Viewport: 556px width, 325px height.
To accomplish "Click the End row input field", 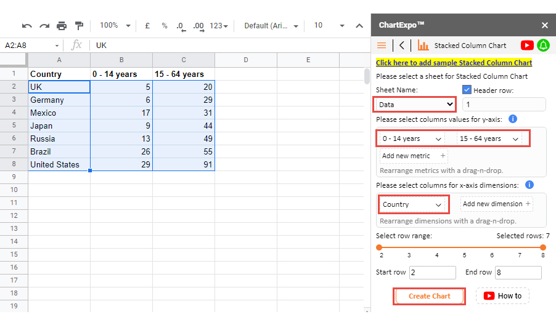I will (518, 273).
